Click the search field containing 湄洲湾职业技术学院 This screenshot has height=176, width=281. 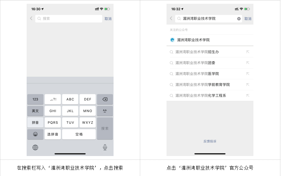209,19
